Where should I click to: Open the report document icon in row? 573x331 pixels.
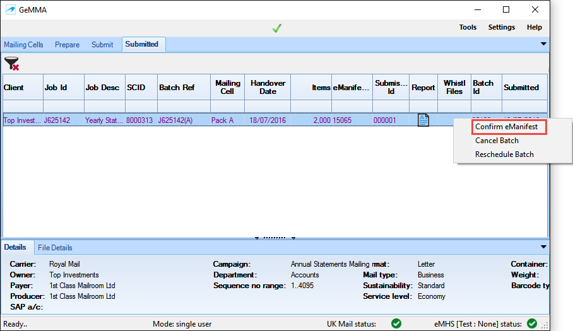[423, 120]
